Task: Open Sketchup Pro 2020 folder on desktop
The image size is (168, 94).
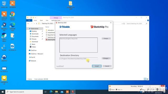Action: click(x=71, y=5)
